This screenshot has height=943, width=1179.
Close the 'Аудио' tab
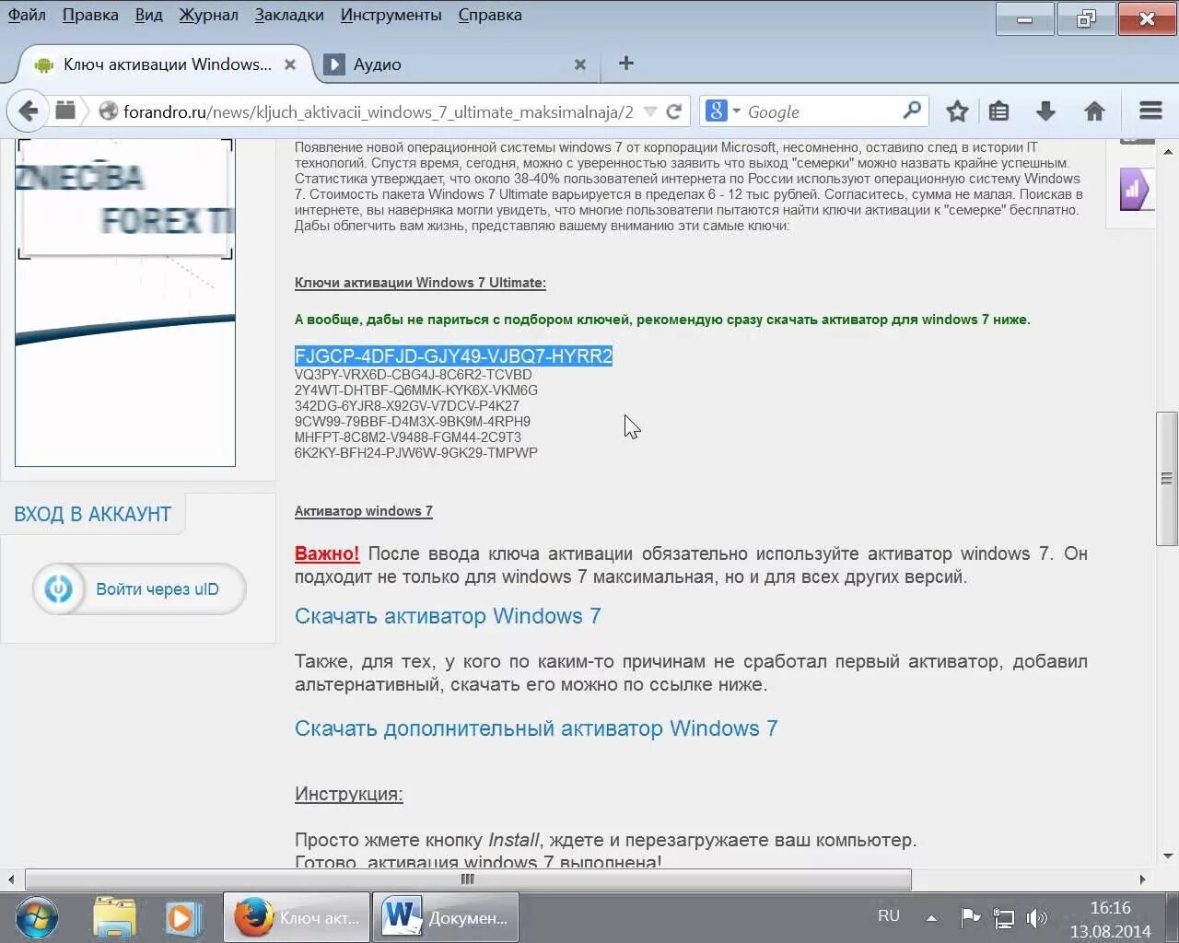pos(580,64)
